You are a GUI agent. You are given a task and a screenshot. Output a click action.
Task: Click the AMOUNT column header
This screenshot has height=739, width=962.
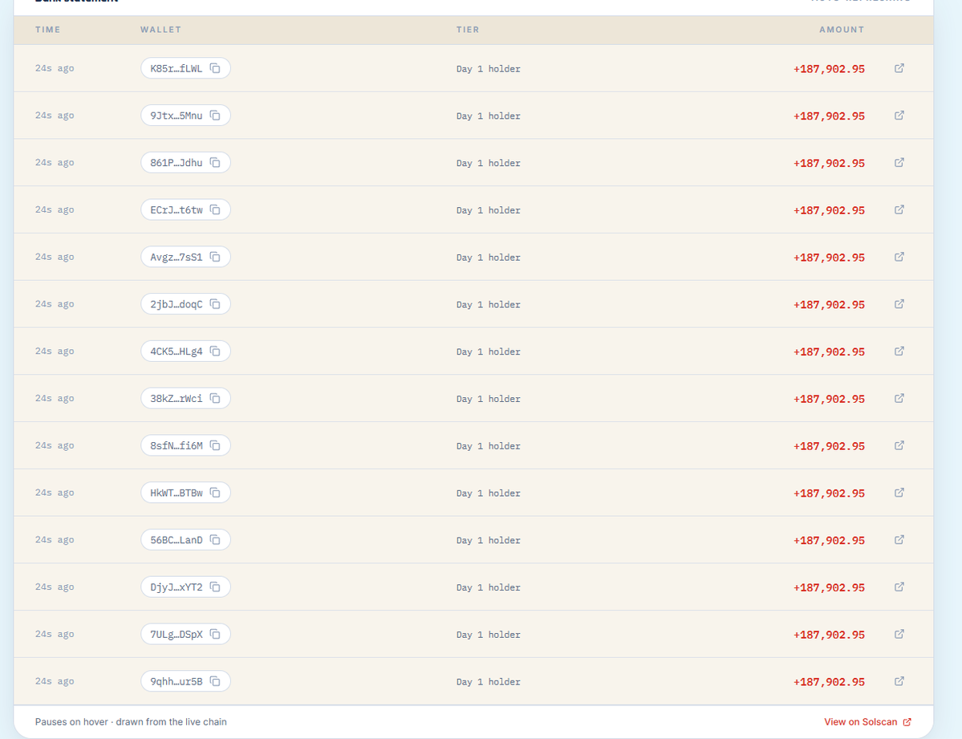pyautogui.click(x=842, y=30)
